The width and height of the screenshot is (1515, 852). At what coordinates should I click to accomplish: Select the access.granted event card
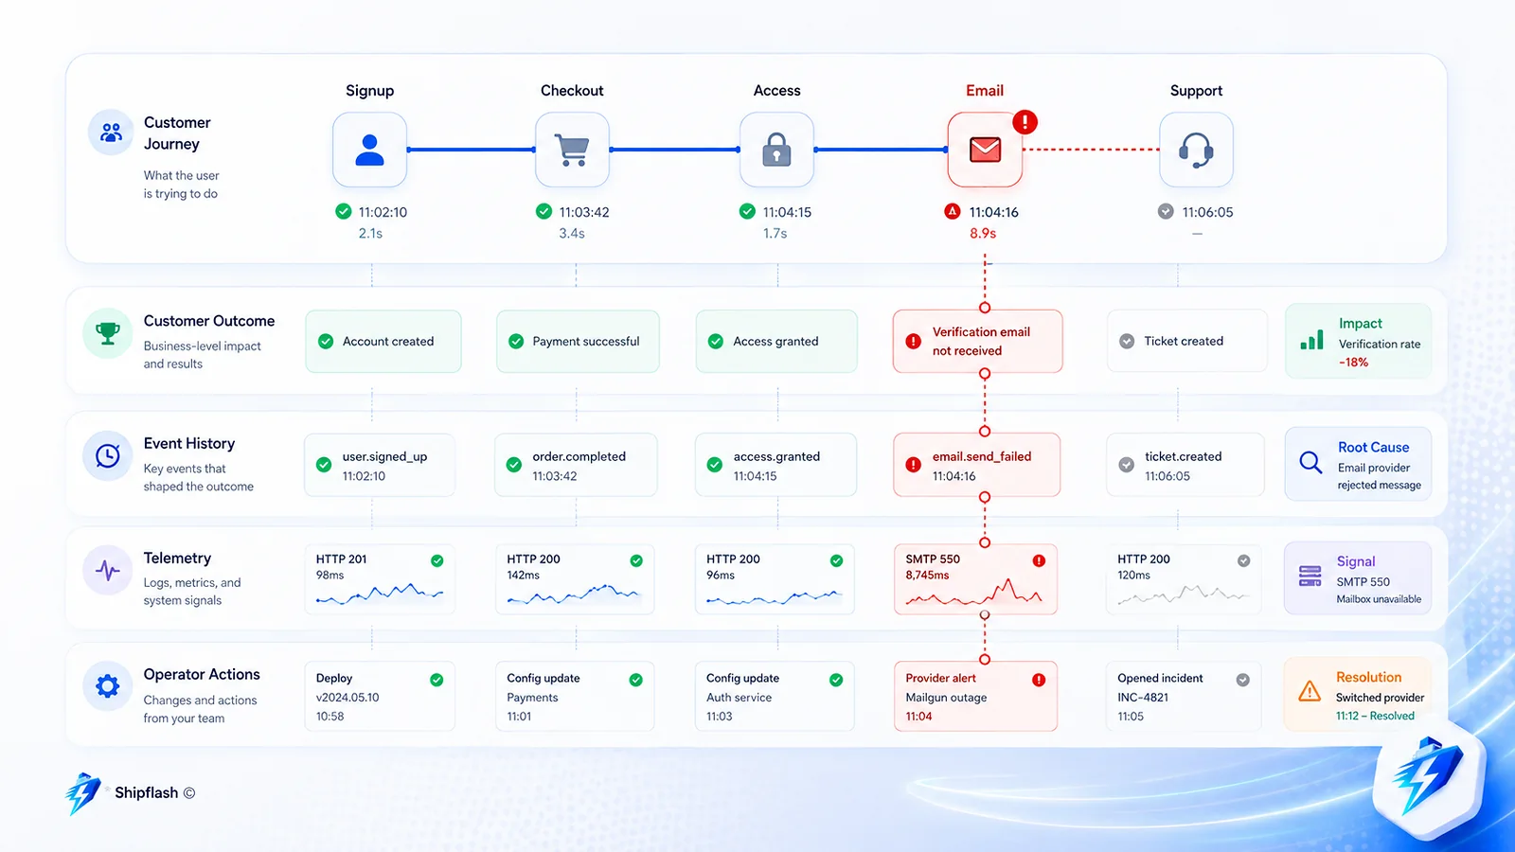click(x=776, y=465)
